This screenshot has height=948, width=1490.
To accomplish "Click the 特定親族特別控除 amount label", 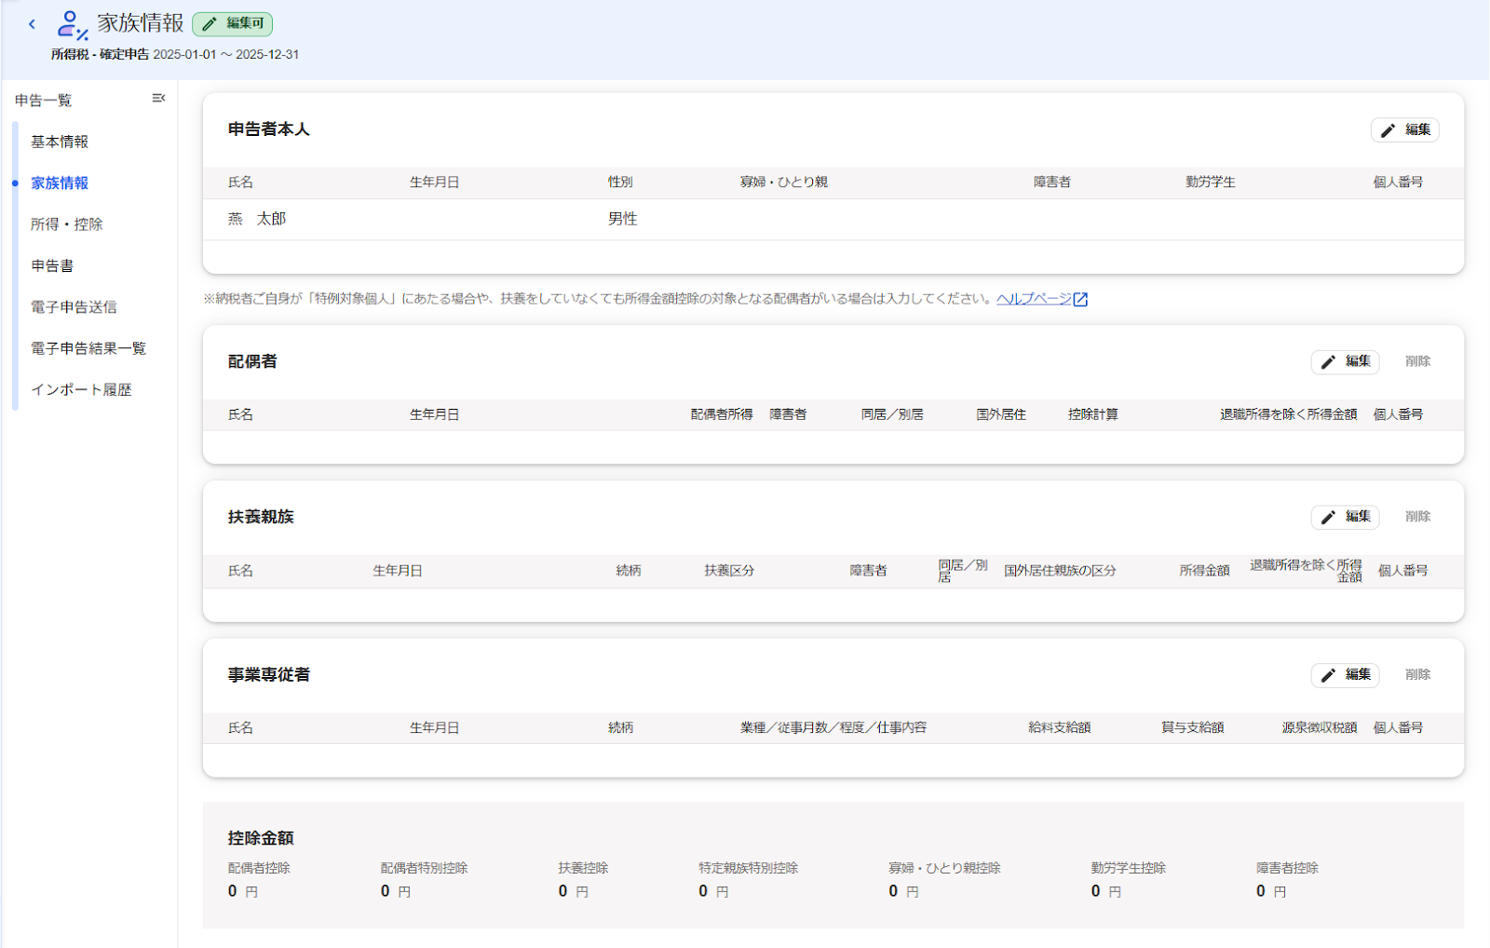I will point(749,868).
